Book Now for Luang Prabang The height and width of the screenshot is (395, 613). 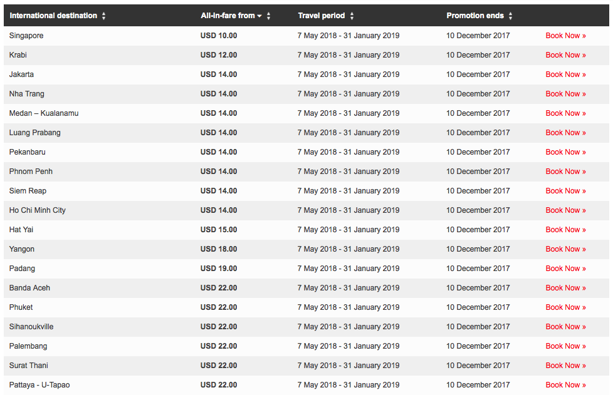pyautogui.click(x=566, y=133)
